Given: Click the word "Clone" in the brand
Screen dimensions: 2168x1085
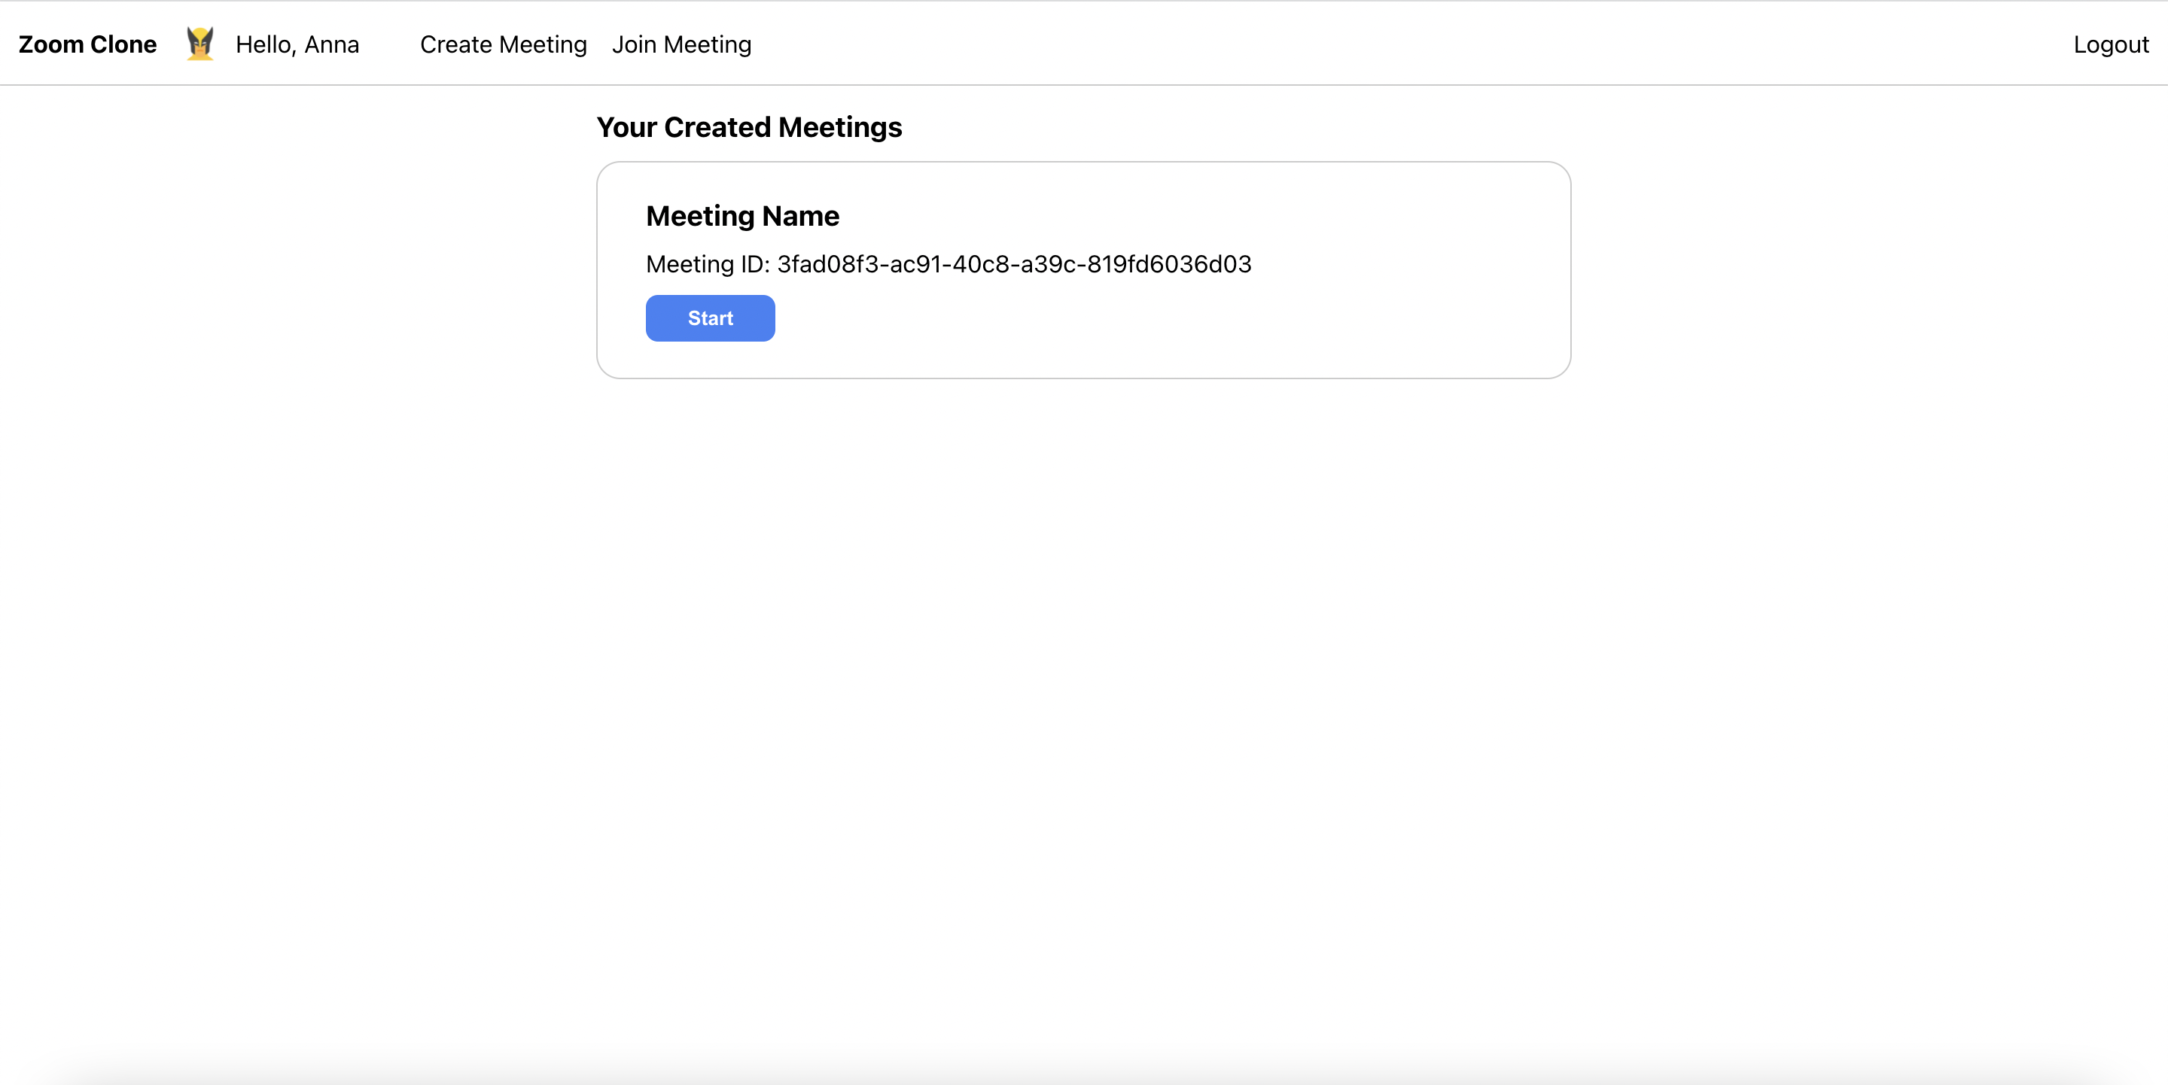Looking at the screenshot, I should [123, 44].
